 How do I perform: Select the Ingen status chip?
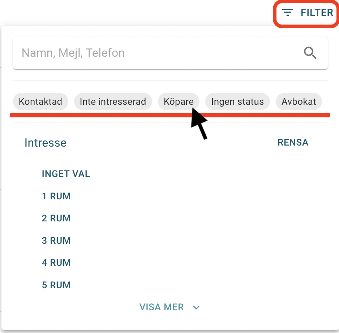237,101
